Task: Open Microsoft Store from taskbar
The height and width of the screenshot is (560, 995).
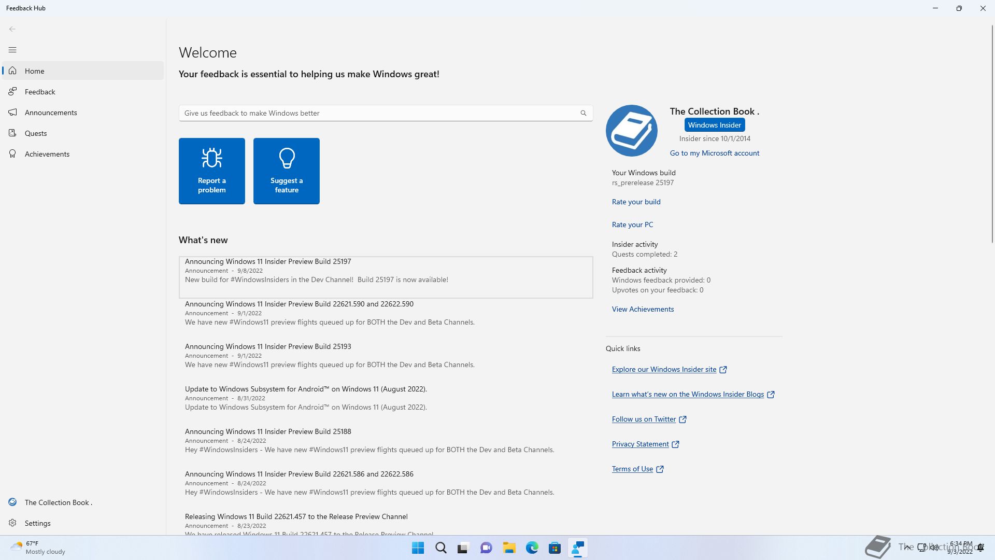Action: (x=555, y=548)
